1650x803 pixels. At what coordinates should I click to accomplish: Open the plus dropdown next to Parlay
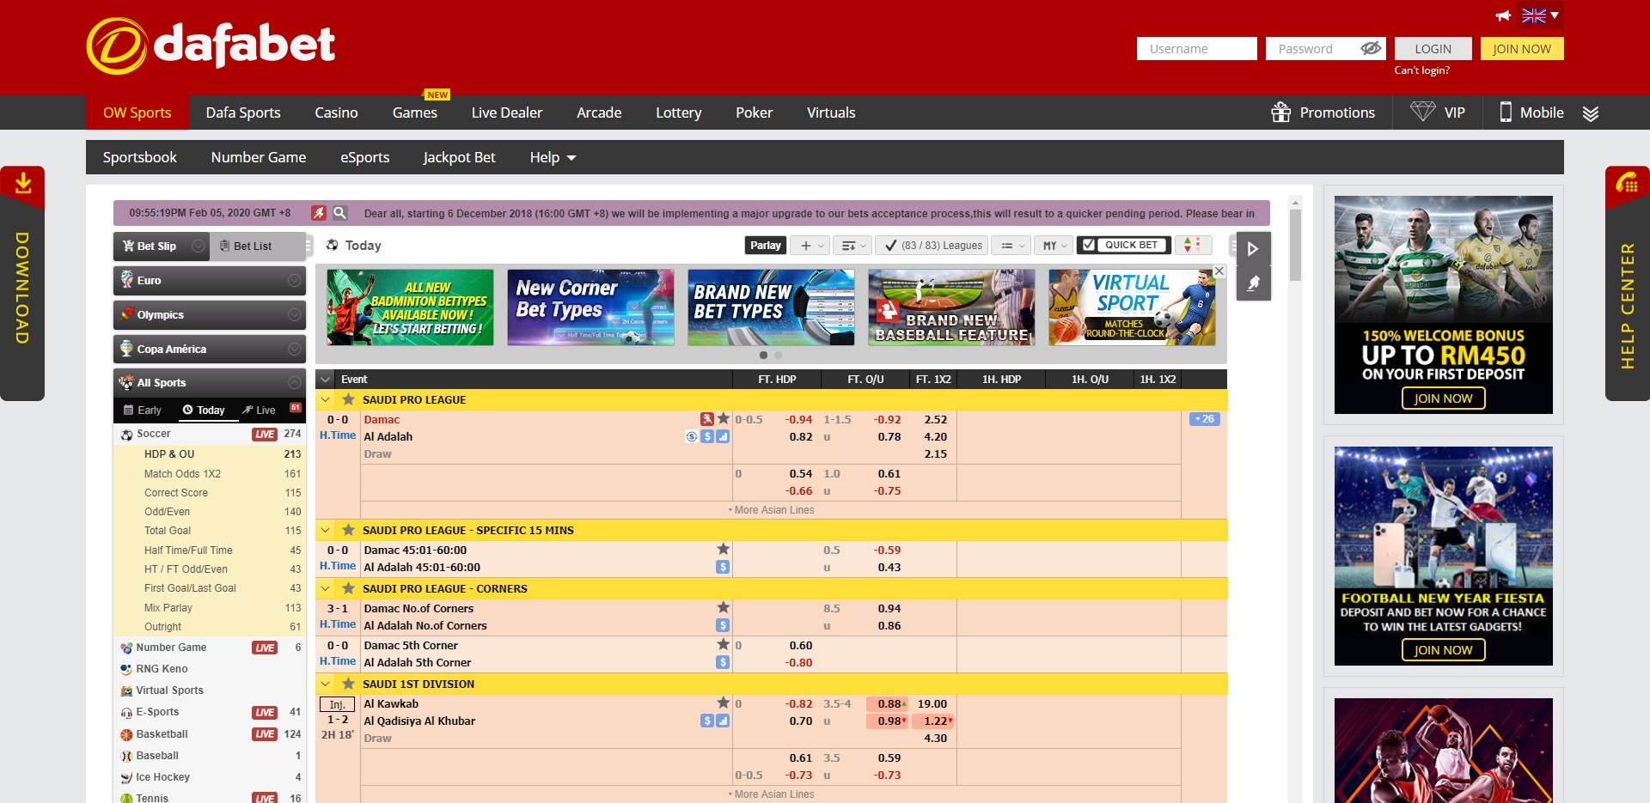[810, 246]
